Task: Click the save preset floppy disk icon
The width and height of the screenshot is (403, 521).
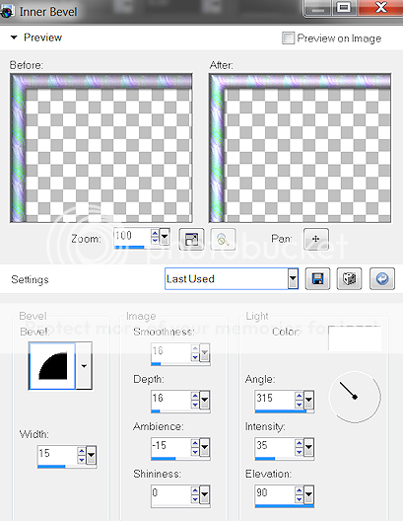Action: pos(317,279)
